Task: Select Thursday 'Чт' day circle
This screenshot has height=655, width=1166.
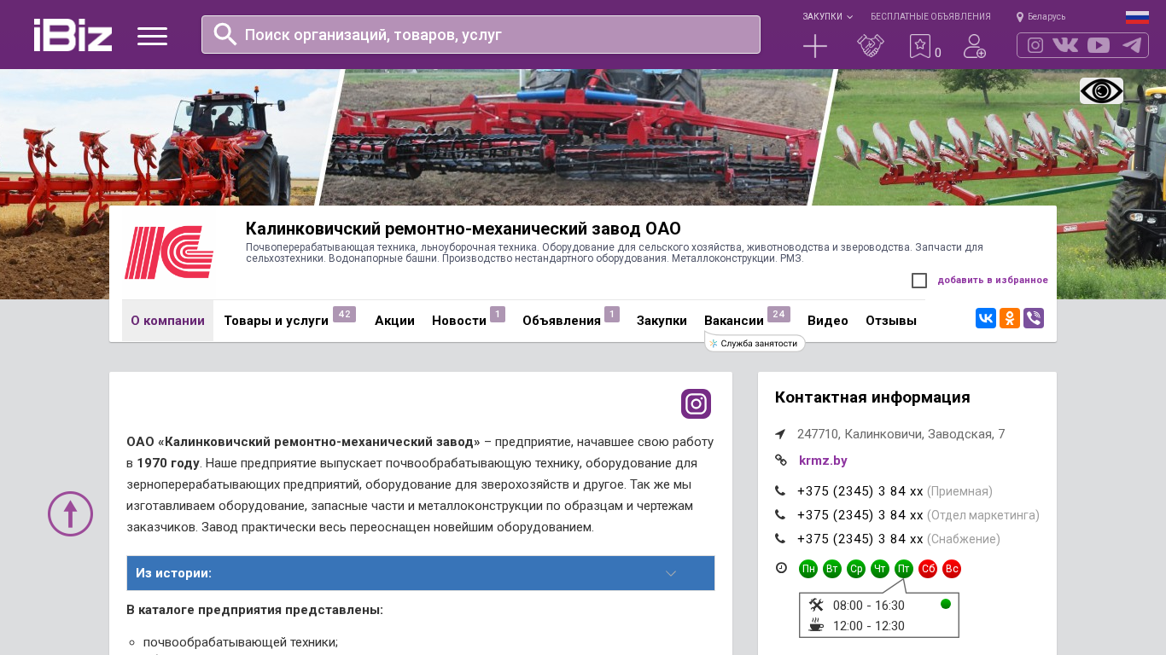Action: [880, 569]
